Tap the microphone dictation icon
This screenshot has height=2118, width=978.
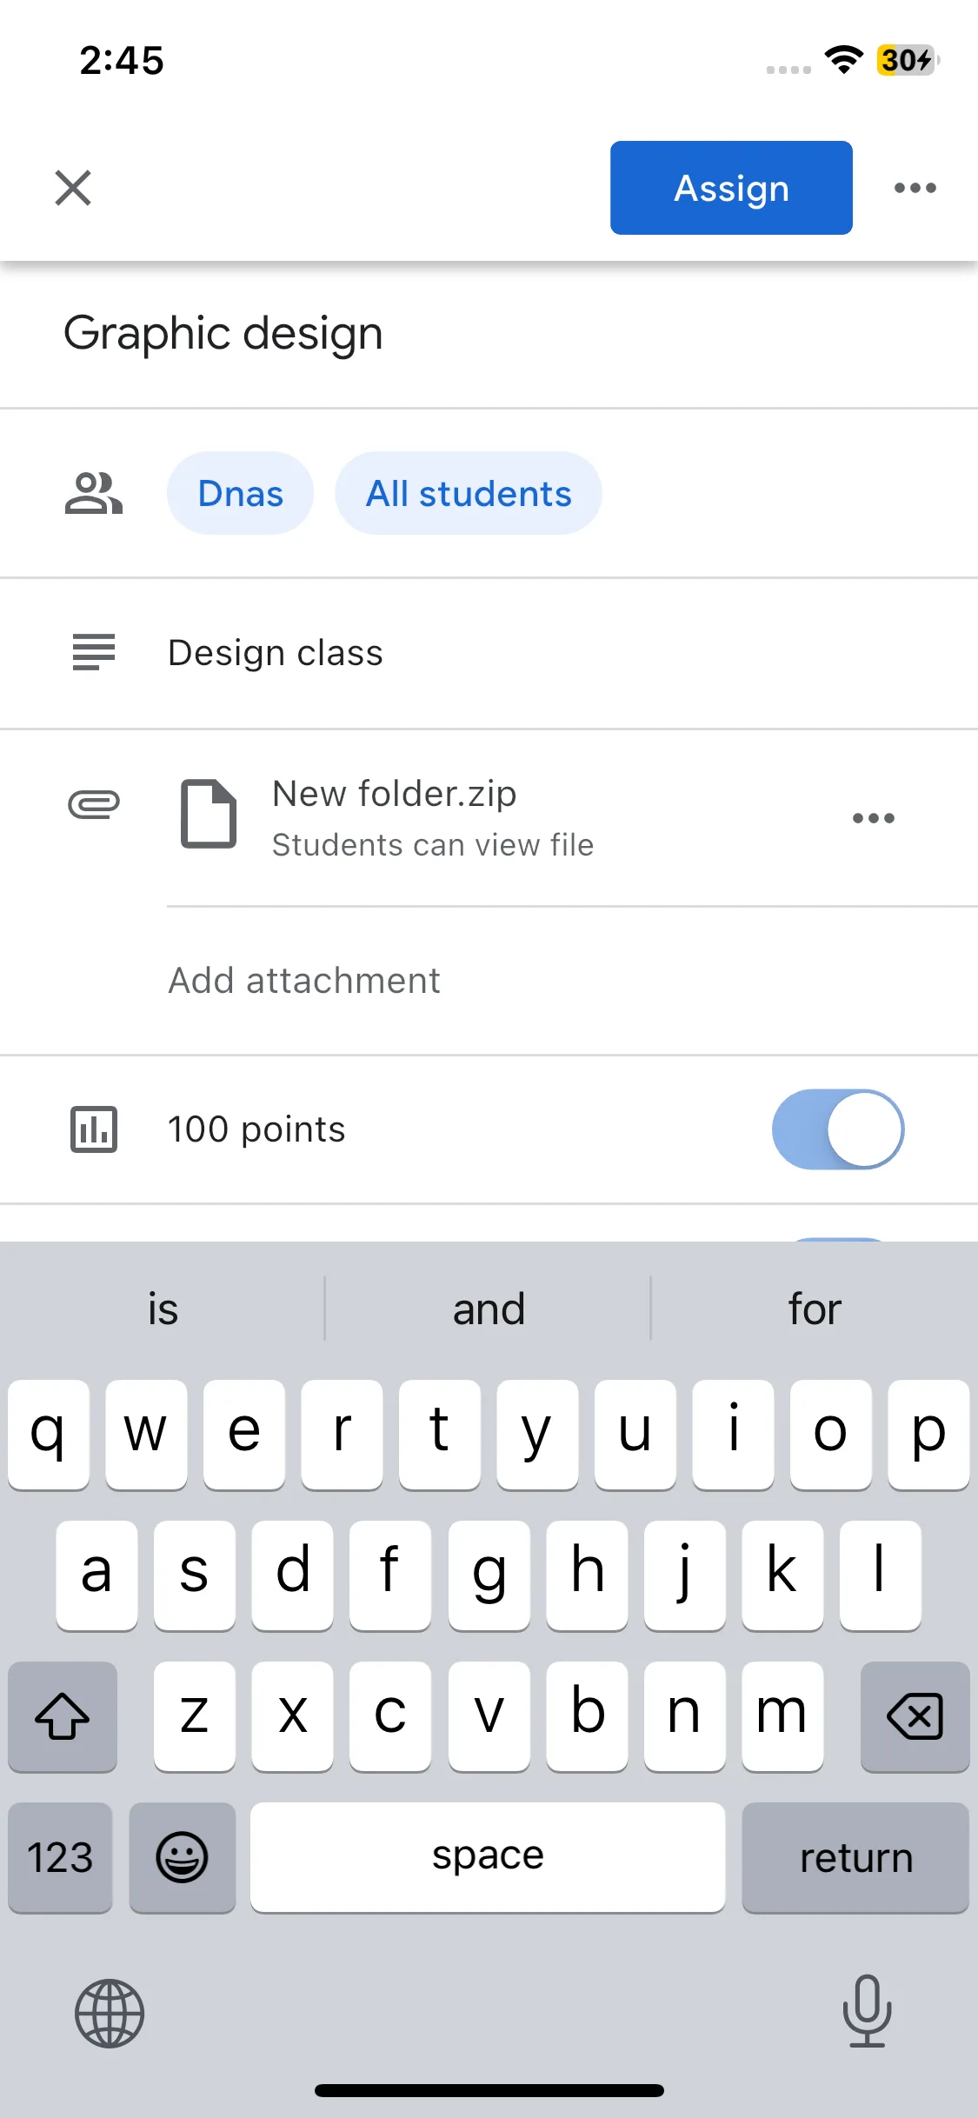click(x=868, y=2010)
